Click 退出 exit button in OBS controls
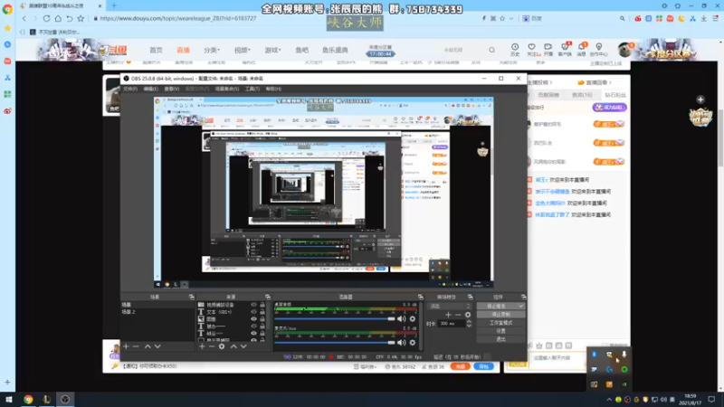Viewport: 724px width, 407px height. [x=500, y=339]
